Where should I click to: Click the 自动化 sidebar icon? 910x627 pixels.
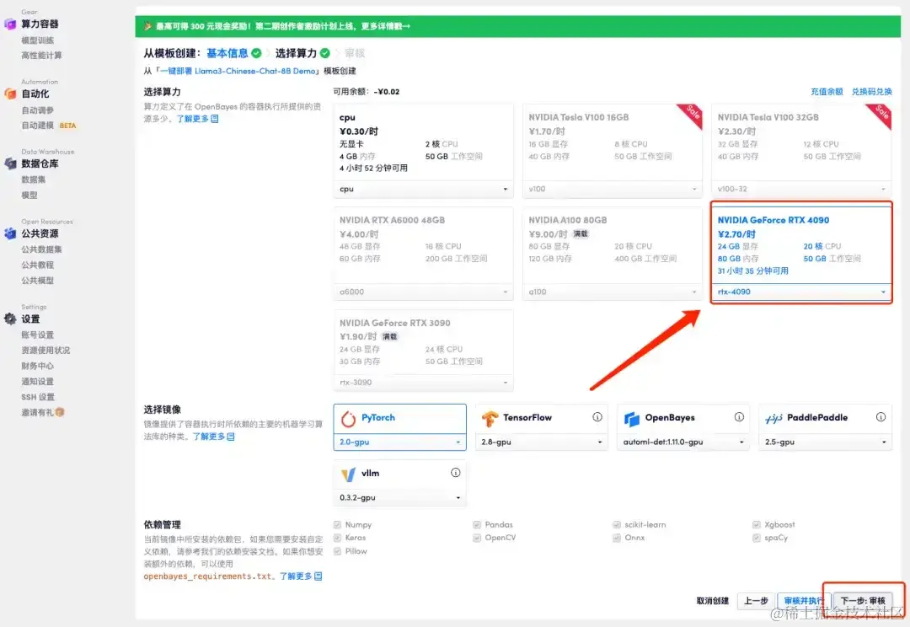10,94
